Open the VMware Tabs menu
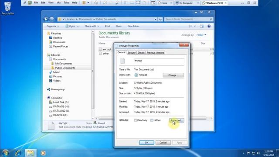 click(66, 3)
